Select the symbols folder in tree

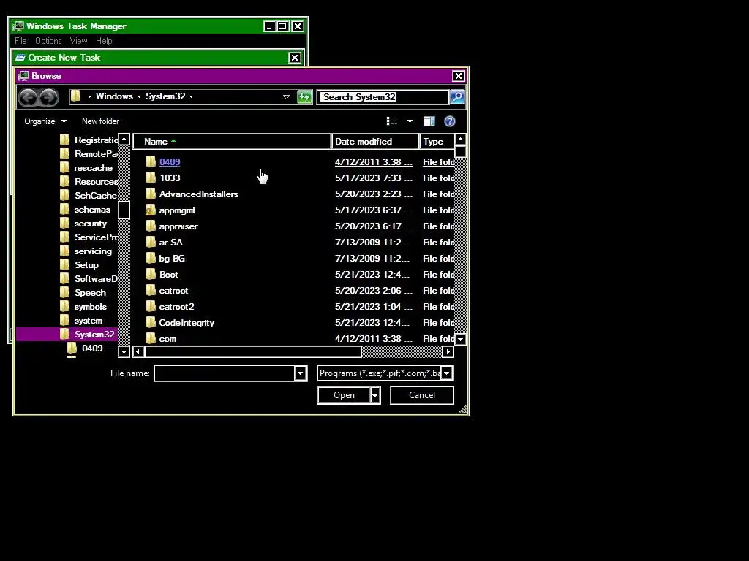tap(90, 306)
